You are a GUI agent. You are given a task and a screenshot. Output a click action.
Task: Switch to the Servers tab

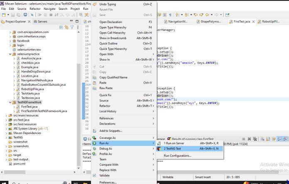coord(41,22)
